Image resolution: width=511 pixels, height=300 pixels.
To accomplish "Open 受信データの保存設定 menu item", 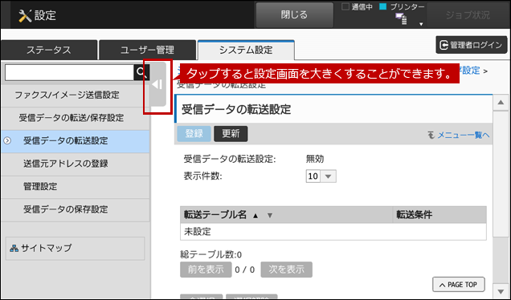I will pos(76,209).
